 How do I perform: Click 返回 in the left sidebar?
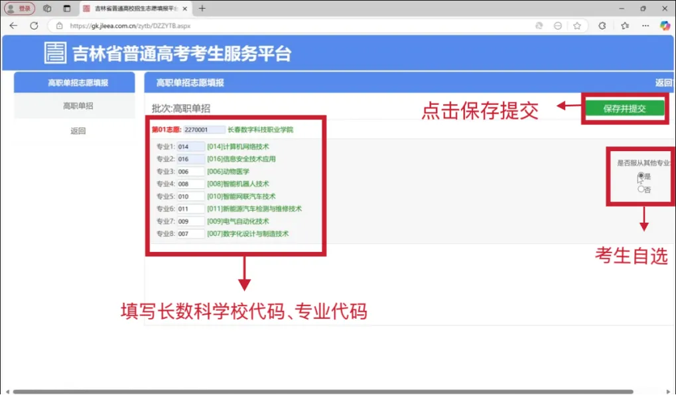pos(78,131)
